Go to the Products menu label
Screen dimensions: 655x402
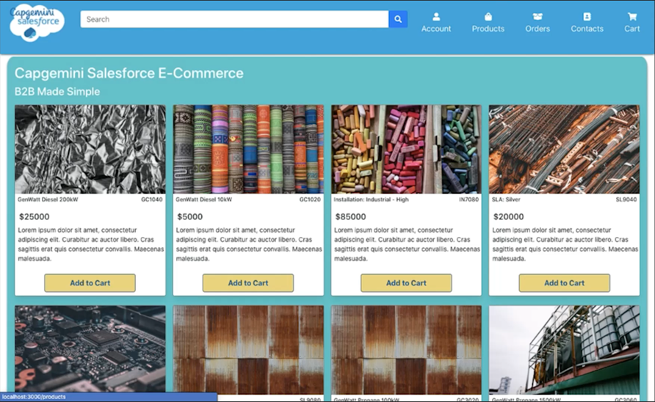tap(488, 29)
